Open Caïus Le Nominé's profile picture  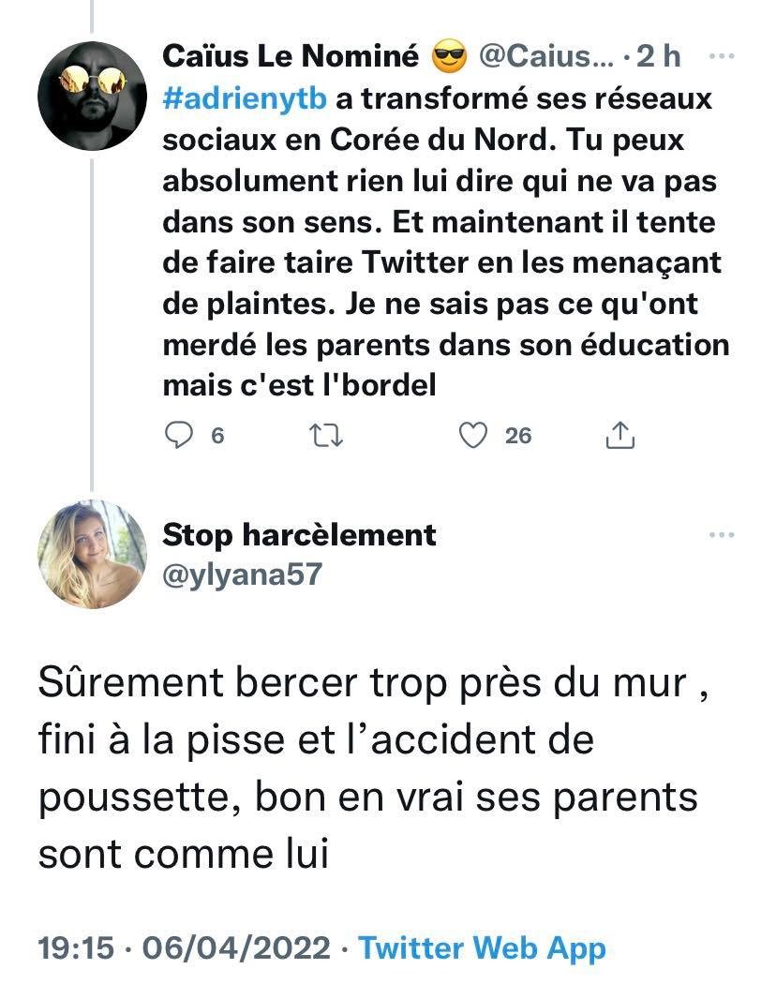92,95
